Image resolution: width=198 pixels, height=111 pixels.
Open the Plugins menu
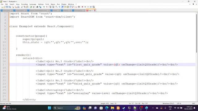pyautogui.click(x=64, y=4)
